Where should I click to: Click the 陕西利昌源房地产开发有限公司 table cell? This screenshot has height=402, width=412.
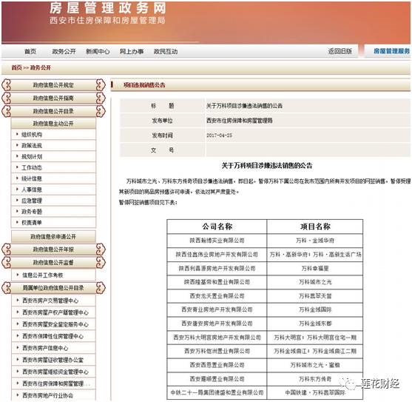[x=217, y=268]
